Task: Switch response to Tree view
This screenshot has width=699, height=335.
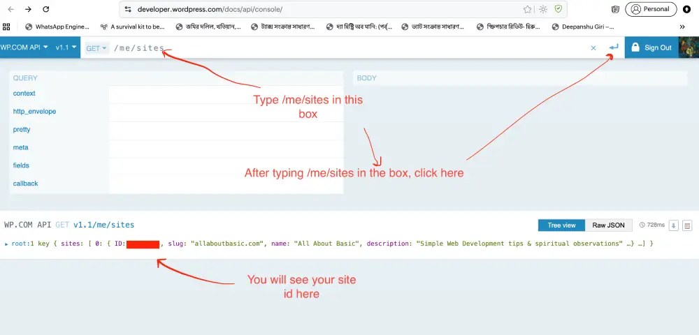Action: pos(561,225)
